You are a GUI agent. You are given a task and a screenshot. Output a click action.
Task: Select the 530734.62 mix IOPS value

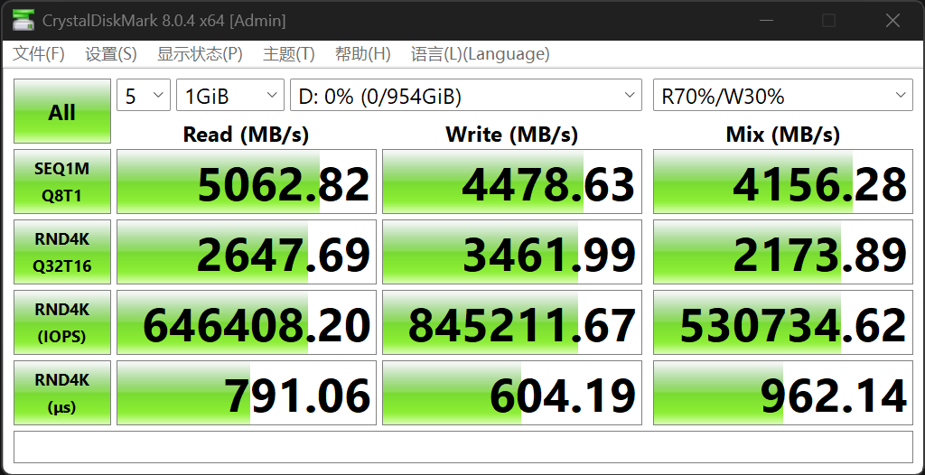click(x=783, y=322)
